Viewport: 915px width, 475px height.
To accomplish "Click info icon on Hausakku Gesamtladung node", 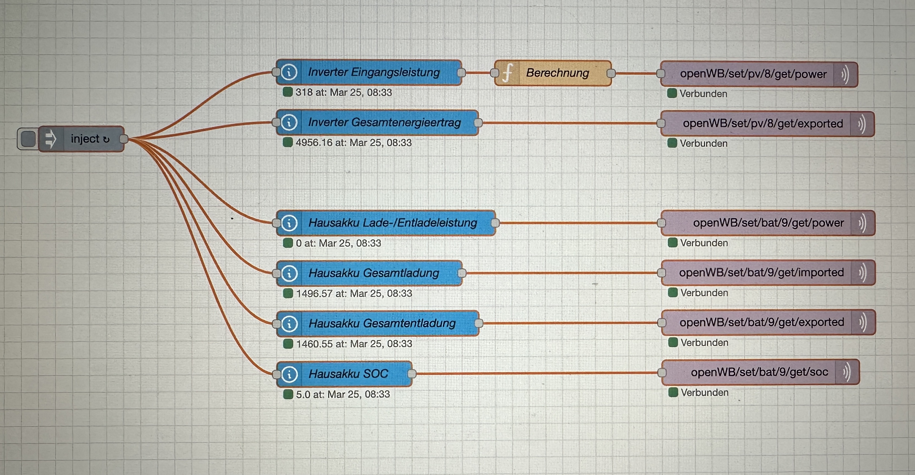I will [290, 273].
